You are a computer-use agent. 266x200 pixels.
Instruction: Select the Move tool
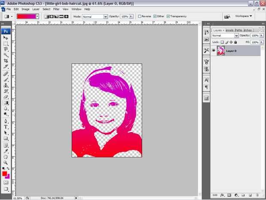coord(6,38)
